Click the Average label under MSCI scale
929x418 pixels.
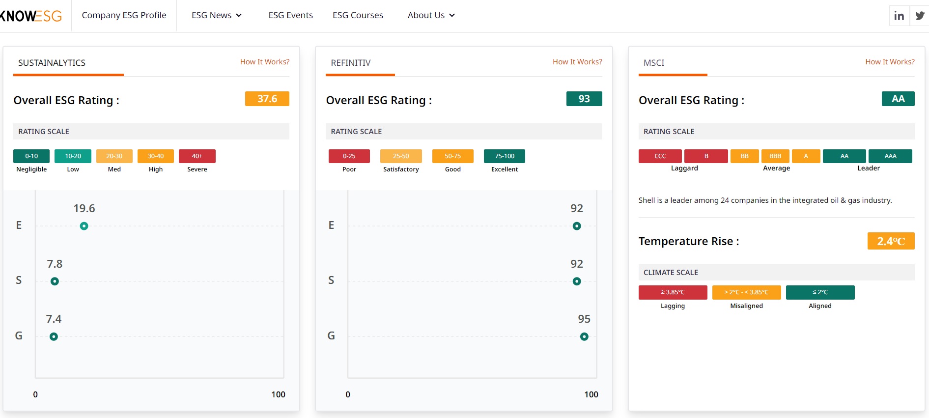(776, 168)
